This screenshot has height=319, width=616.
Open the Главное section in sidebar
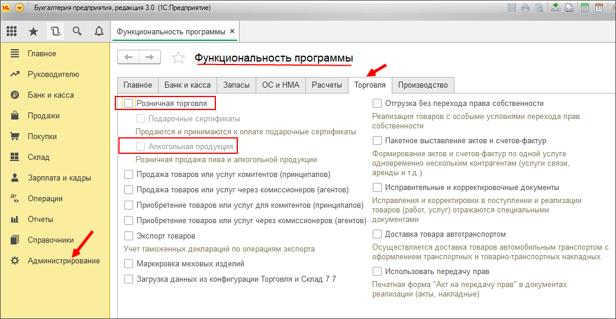click(41, 54)
